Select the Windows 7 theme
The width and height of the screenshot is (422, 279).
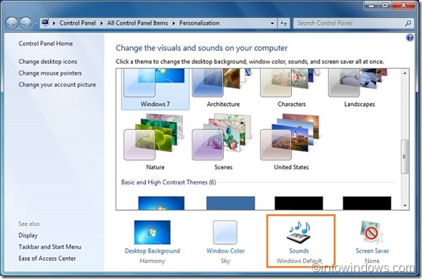click(x=155, y=88)
